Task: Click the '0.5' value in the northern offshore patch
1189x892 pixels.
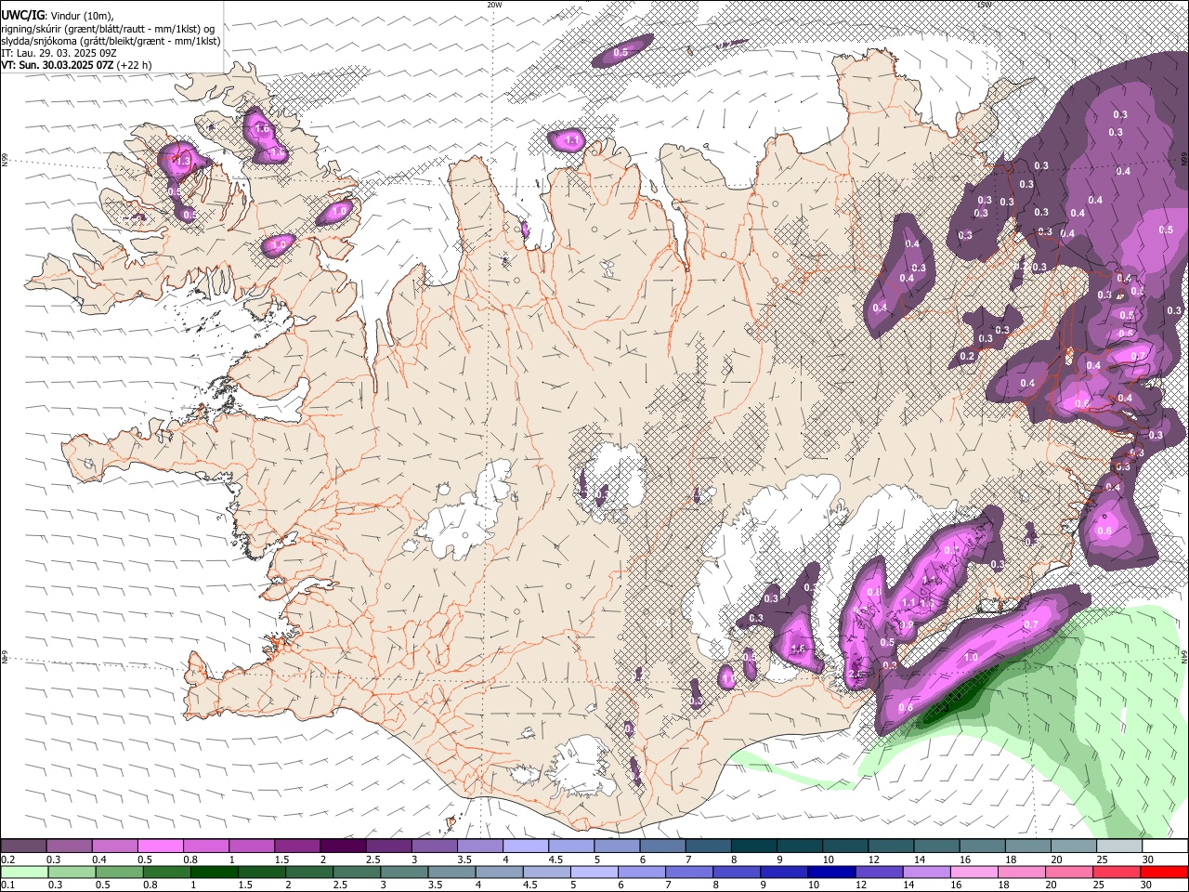Action: (621, 53)
